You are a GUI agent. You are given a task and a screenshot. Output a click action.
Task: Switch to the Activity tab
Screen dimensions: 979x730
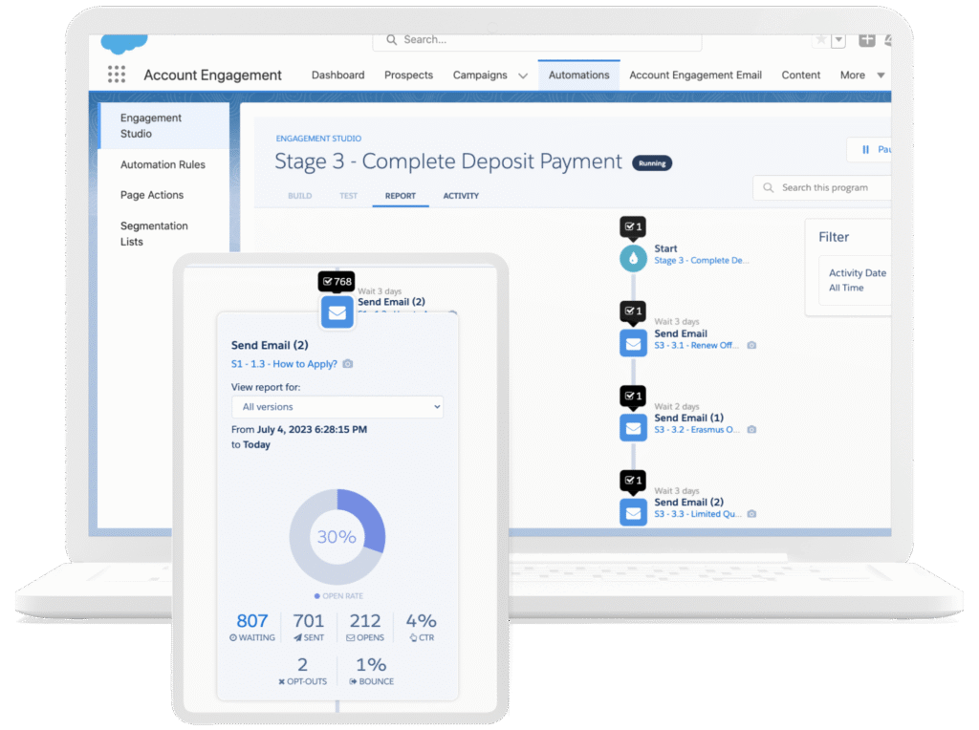click(461, 196)
